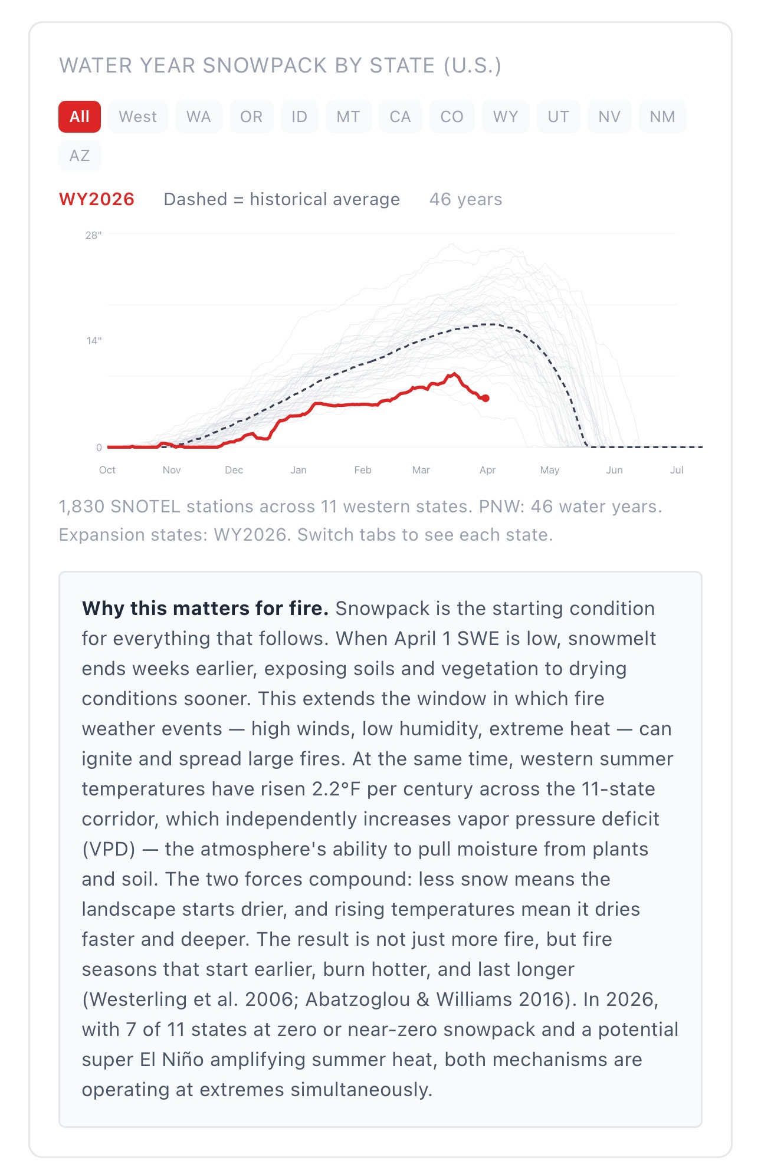Switch to the MT tab
This screenshot has width=761, height=1161.
pos(348,117)
